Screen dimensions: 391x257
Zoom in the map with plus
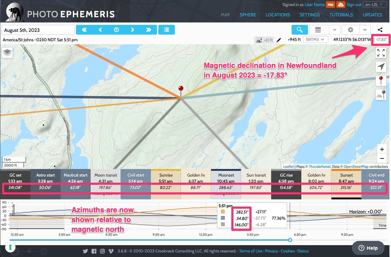pos(382,149)
